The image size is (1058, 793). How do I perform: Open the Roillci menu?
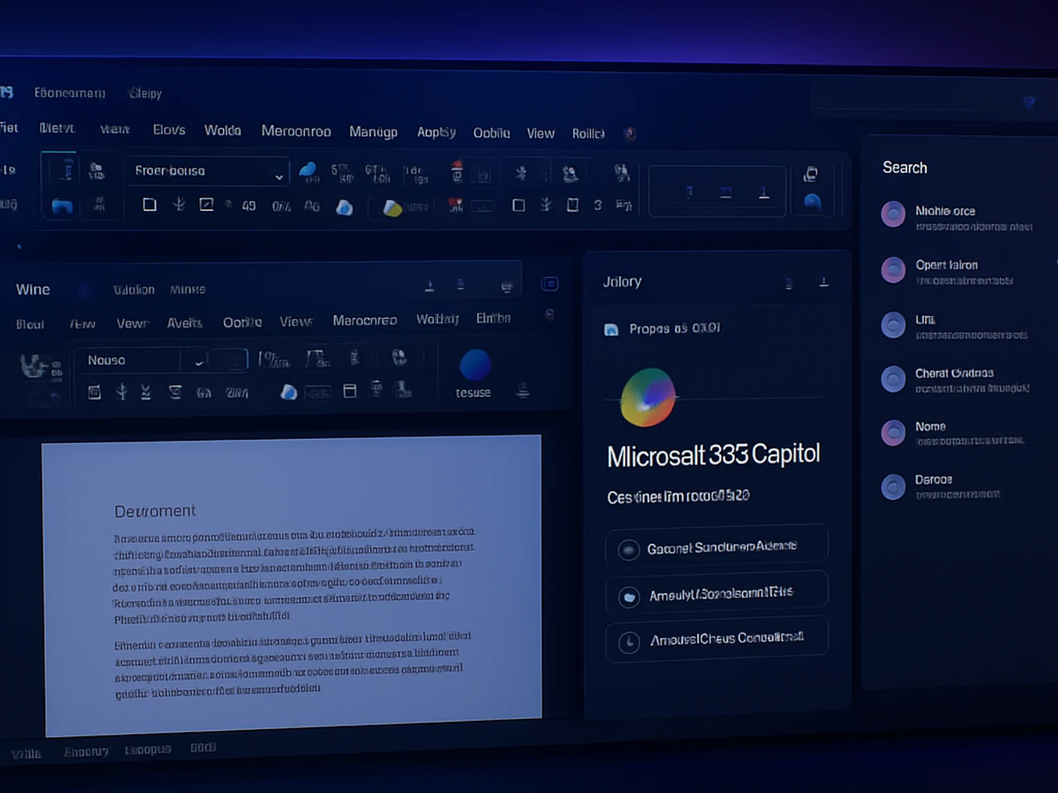589,133
